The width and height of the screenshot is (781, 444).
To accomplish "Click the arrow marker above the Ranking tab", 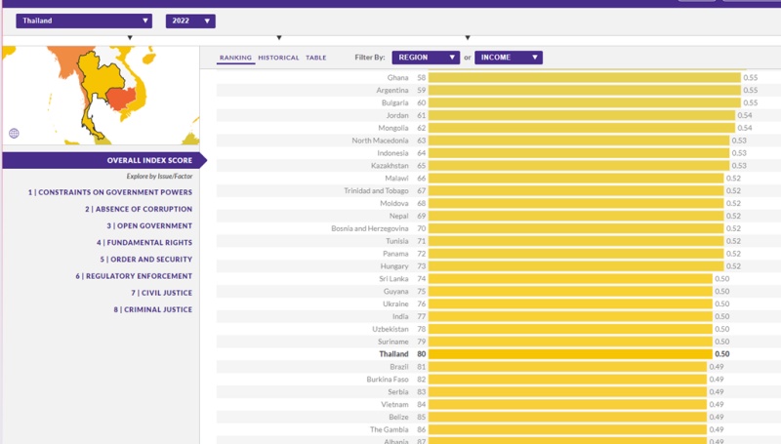I will 279,38.
